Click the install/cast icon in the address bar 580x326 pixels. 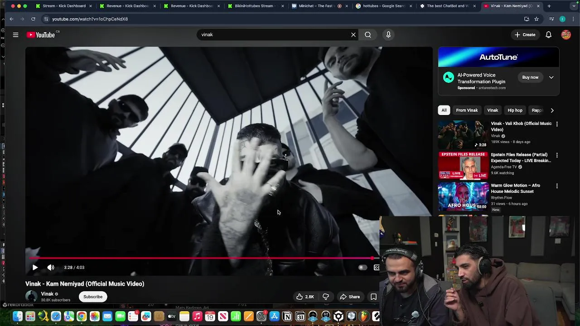527,19
